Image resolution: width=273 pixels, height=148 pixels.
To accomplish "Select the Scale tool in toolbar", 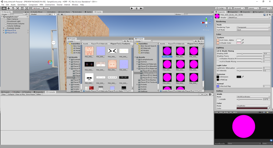I will (18, 8).
